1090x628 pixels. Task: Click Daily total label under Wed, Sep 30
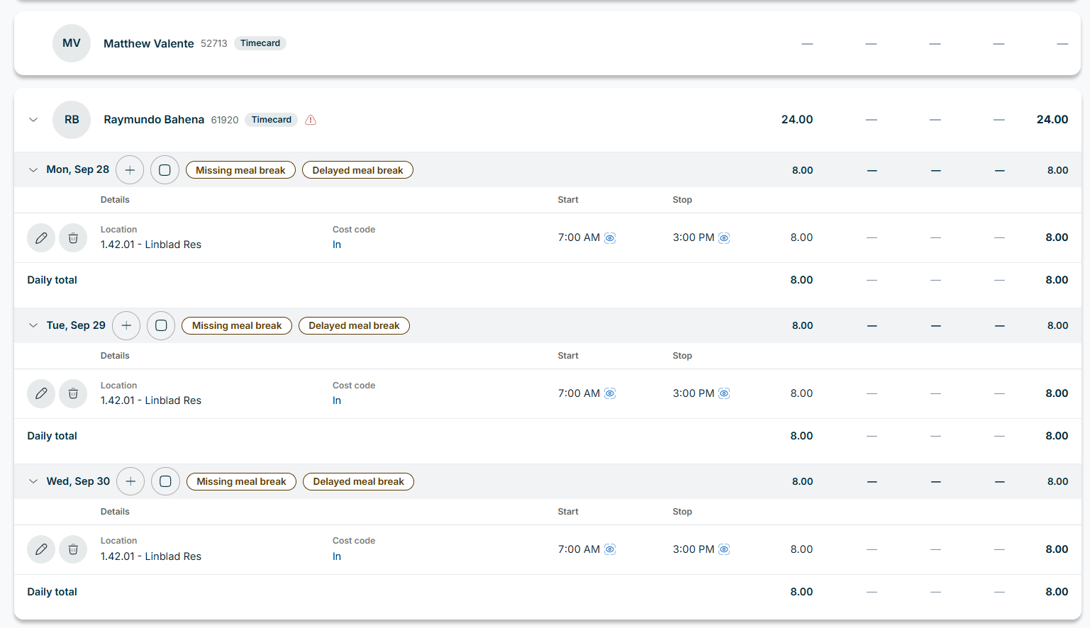pos(52,592)
